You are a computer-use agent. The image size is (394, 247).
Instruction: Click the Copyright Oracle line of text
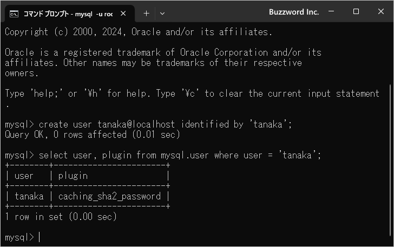[x=139, y=32]
